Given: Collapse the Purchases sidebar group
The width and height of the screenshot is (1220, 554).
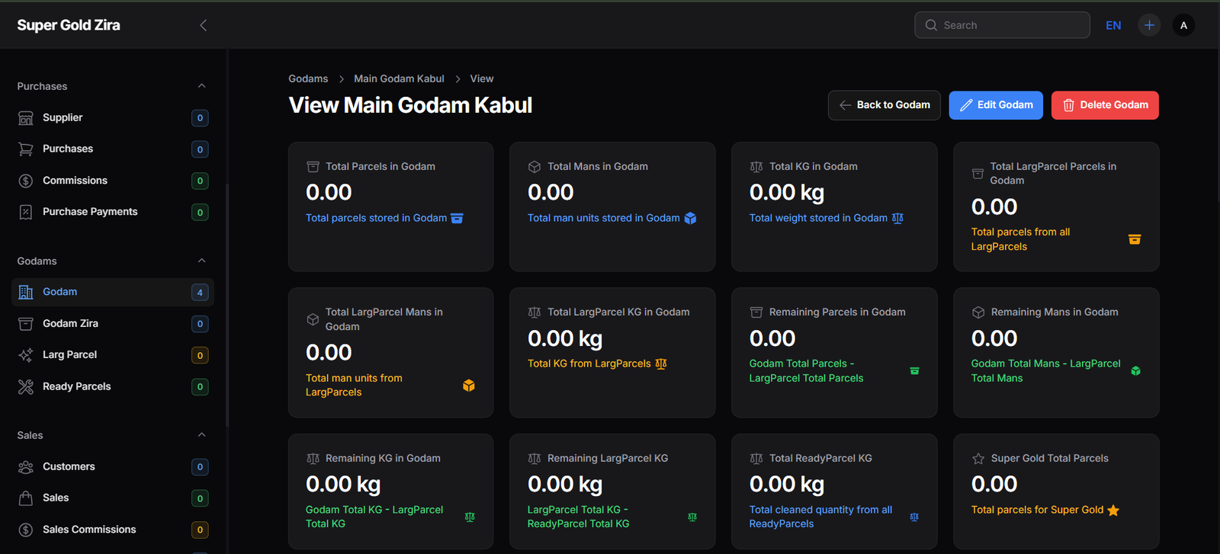Looking at the screenshot, I should tap(201, 86).
